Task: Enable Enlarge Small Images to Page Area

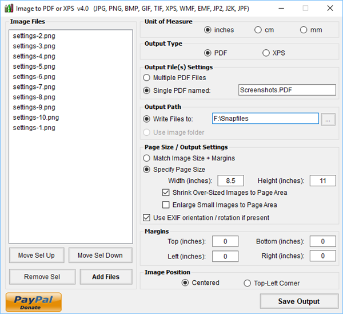Action: point(166,205)
